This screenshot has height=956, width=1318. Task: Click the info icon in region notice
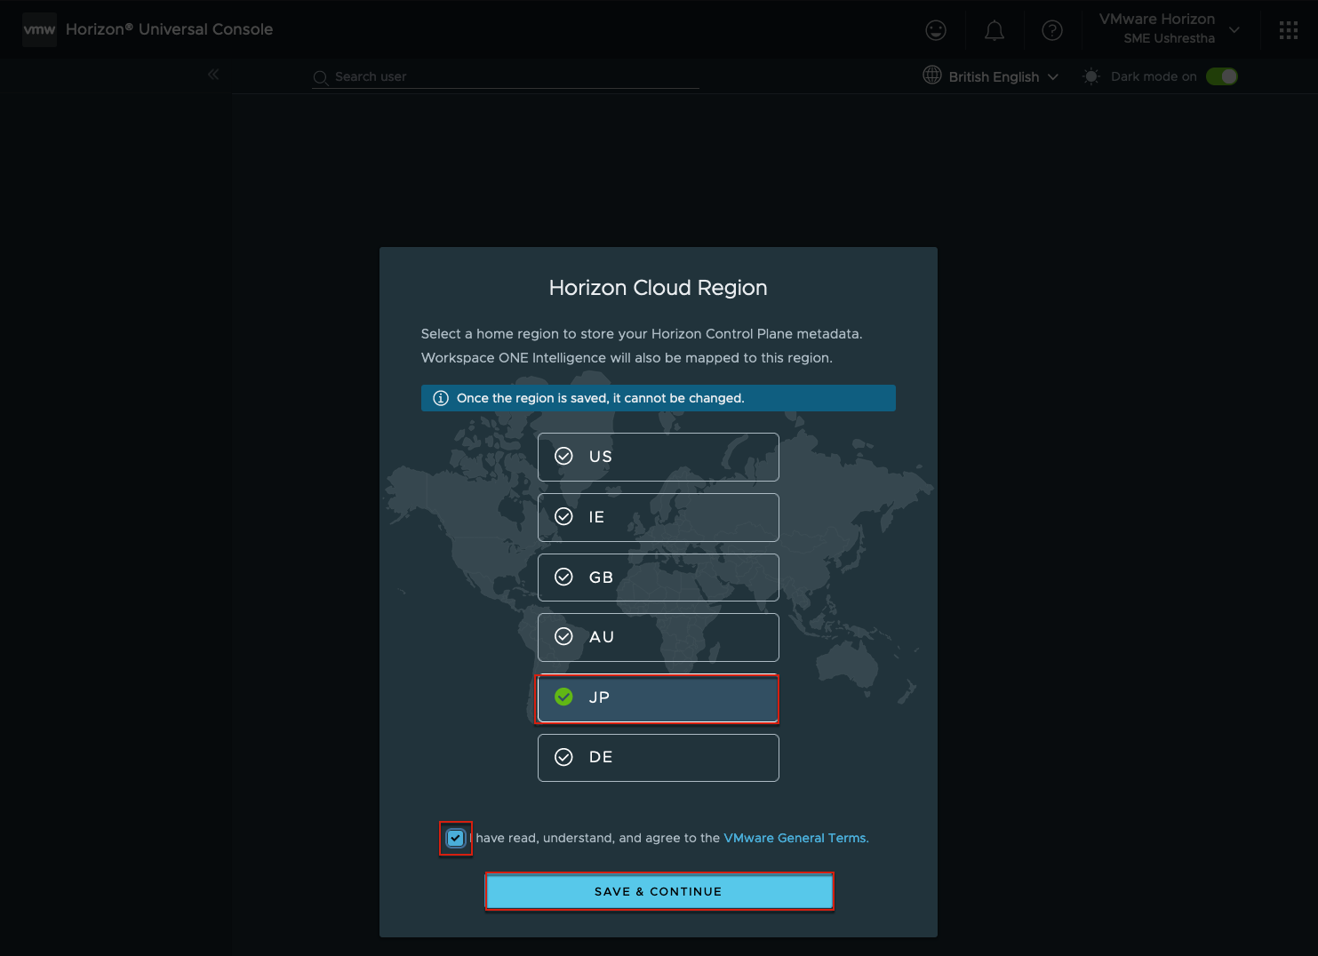coord(441,398)
